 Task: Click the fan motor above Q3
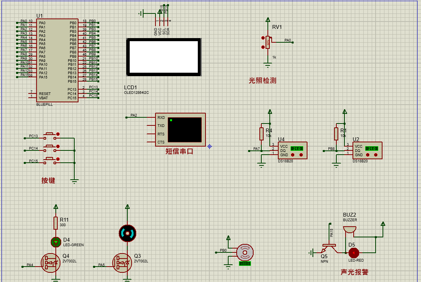coord(127,234)
